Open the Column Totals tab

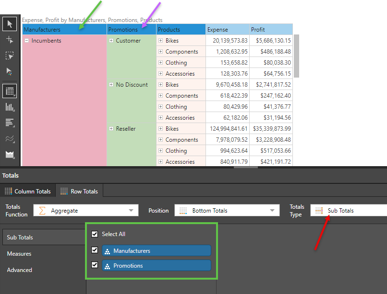tap(28, 191)
